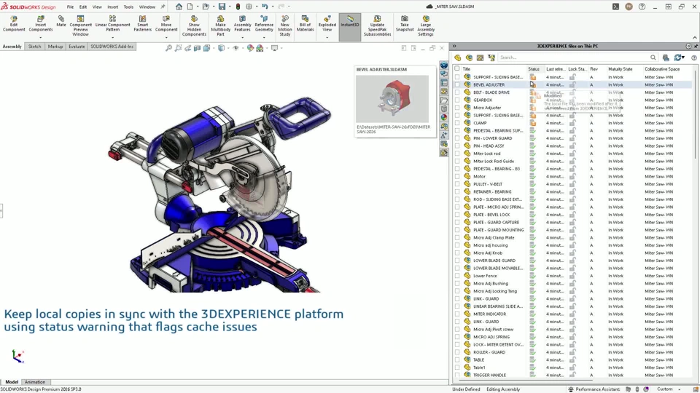Image resolution: width=700 pixels, height=393 pixels.
Task: Open the Move Component dropdown arrow
Action: pos(166,38)
